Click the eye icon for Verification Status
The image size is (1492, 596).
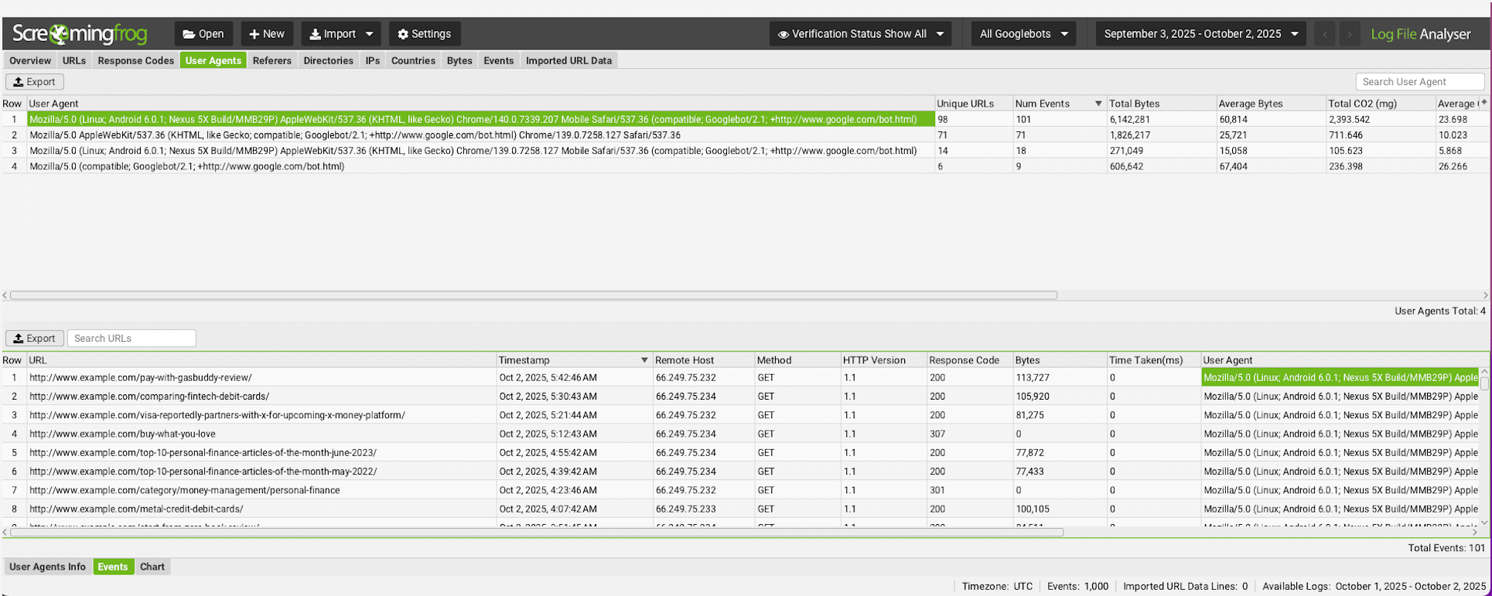pos(783,34)
